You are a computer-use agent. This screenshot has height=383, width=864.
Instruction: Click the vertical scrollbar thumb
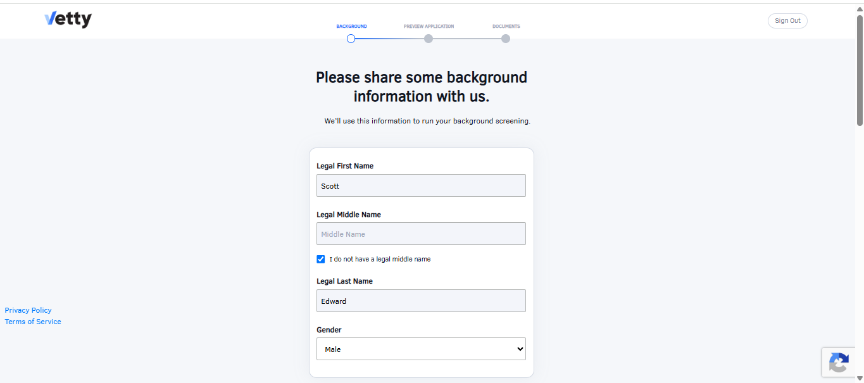coord(860,70)
